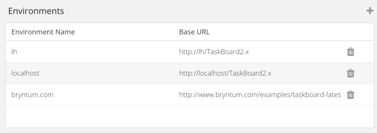Add a new environment with plus icon

(x=369, y=11)
